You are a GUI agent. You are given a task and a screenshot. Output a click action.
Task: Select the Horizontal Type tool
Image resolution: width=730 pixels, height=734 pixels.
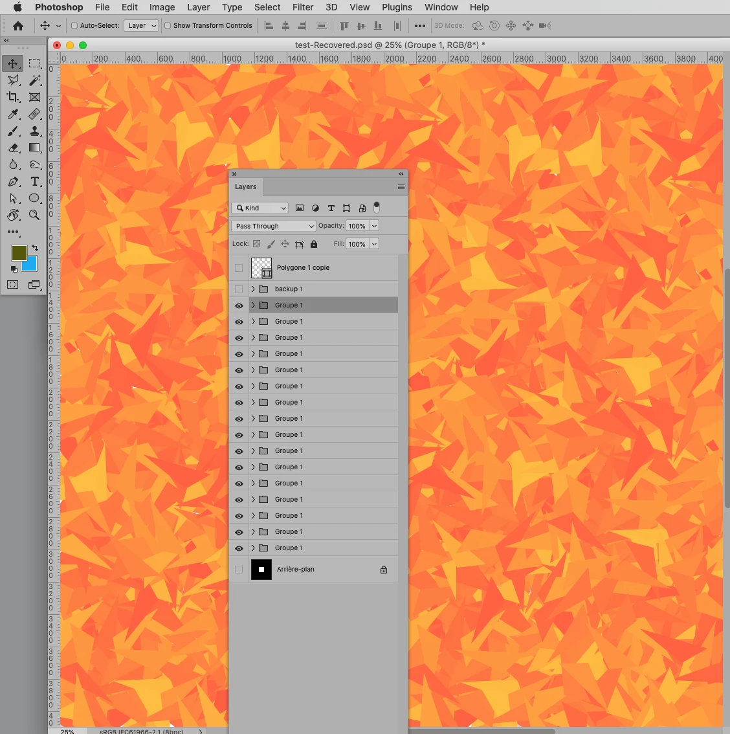coord(34,182)
